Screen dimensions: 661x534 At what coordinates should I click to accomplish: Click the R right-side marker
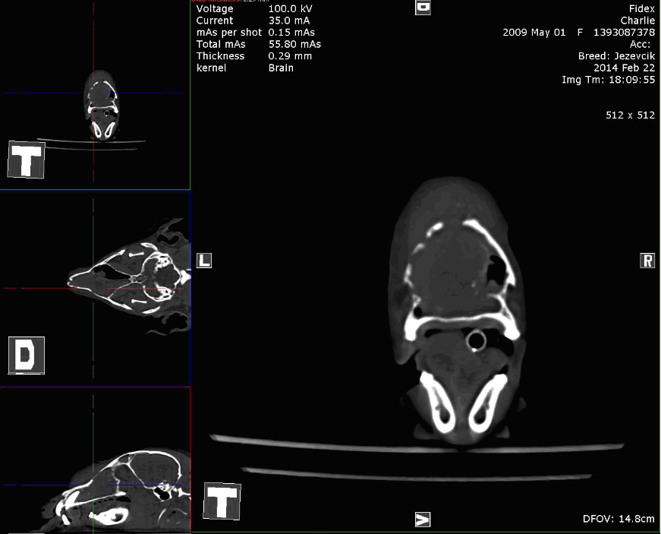tap(647, 261)
